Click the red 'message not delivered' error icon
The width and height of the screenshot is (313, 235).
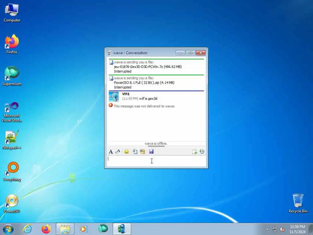pyautogui.click(x=111, y=105)
